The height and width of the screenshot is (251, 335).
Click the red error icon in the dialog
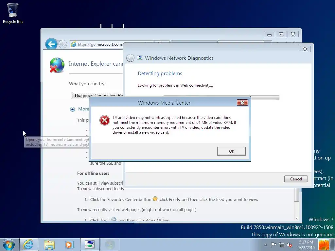105,120
